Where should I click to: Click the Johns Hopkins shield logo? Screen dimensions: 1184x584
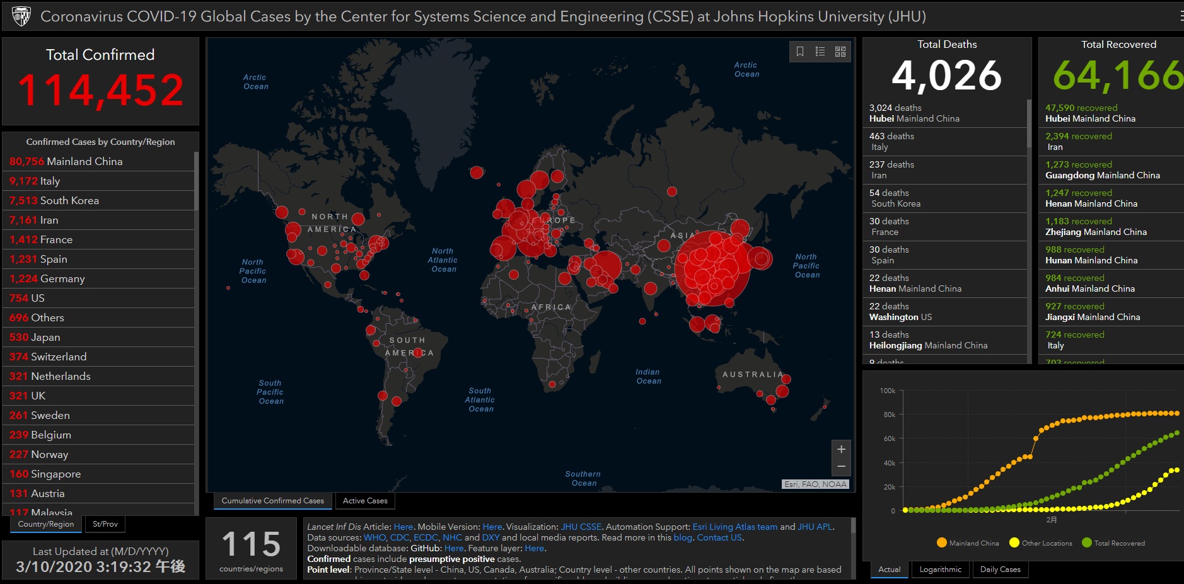[x=21, y=16]
